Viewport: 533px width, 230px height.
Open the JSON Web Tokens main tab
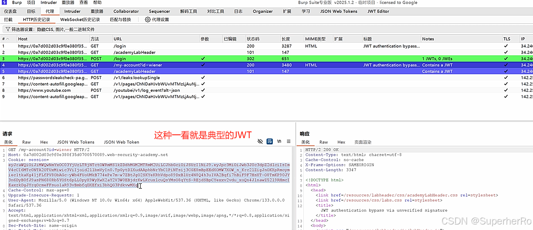tap(339, 11)
